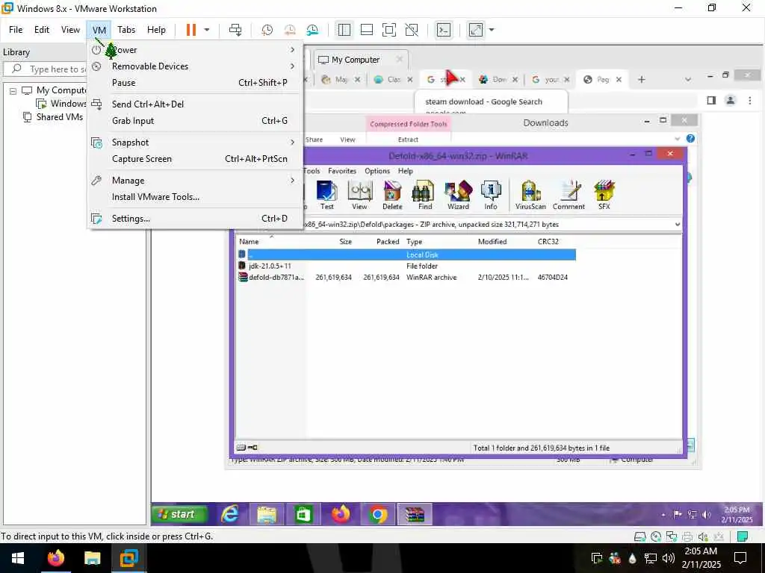The height and width of the screenshot is (573, 765).
Task: Open Snapshot Manager toolbar icon
Action: (x=312, y=30)
